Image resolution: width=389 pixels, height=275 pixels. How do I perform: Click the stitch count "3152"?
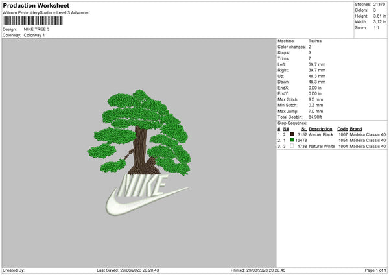(x=302, y=134)
